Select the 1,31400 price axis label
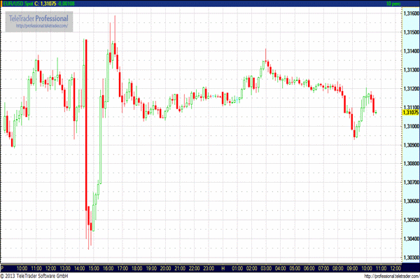420x280 pixels. [x=411, y=51]
